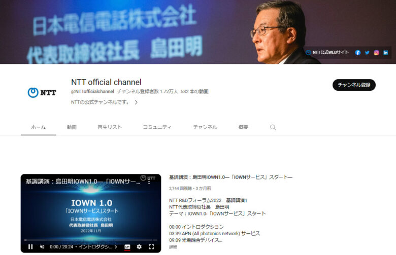The image size is (396, 255).
Task: Open the Facebook icon in channel banner
Action: click(x=357, y=52)
